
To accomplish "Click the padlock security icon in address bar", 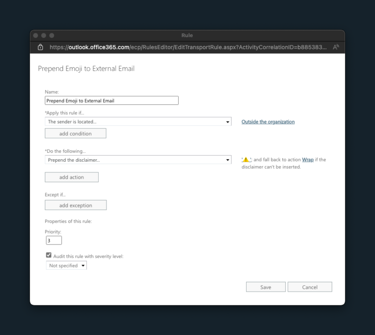I will (41, 47).
